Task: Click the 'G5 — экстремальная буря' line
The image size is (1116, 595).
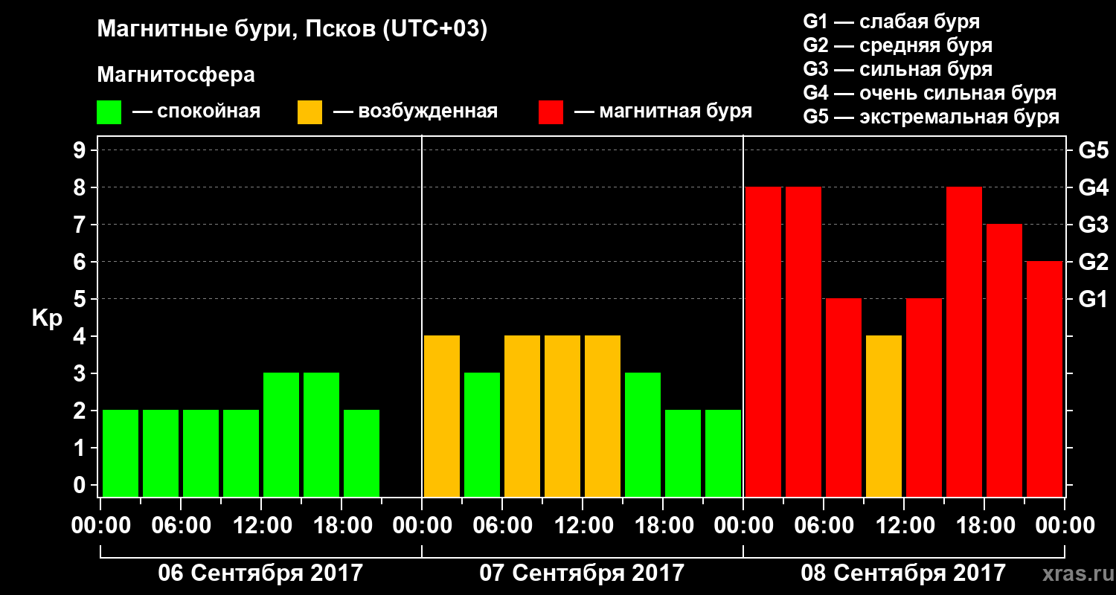Action: point(931,117)
